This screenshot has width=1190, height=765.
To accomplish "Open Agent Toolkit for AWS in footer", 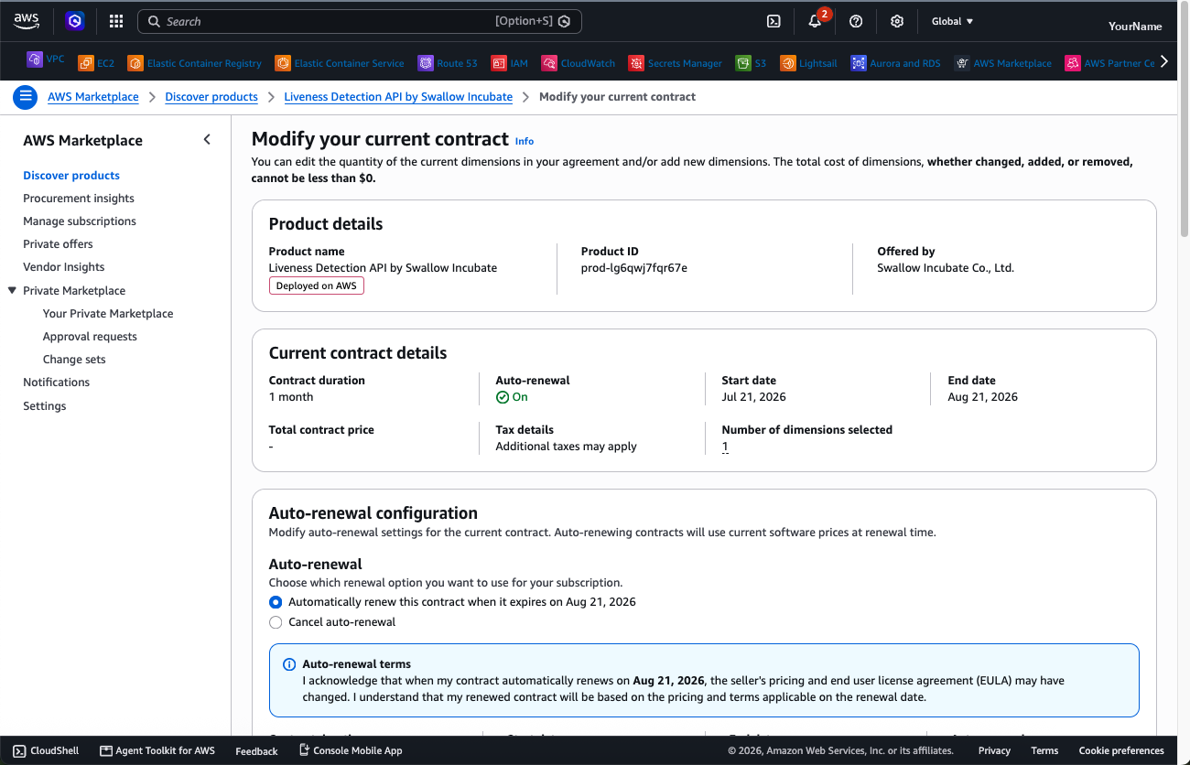I will [x=157, y=750].
